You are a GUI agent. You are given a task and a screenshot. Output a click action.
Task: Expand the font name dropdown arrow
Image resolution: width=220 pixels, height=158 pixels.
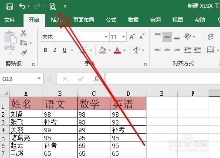pyautogui.click(x=106, y=37)
